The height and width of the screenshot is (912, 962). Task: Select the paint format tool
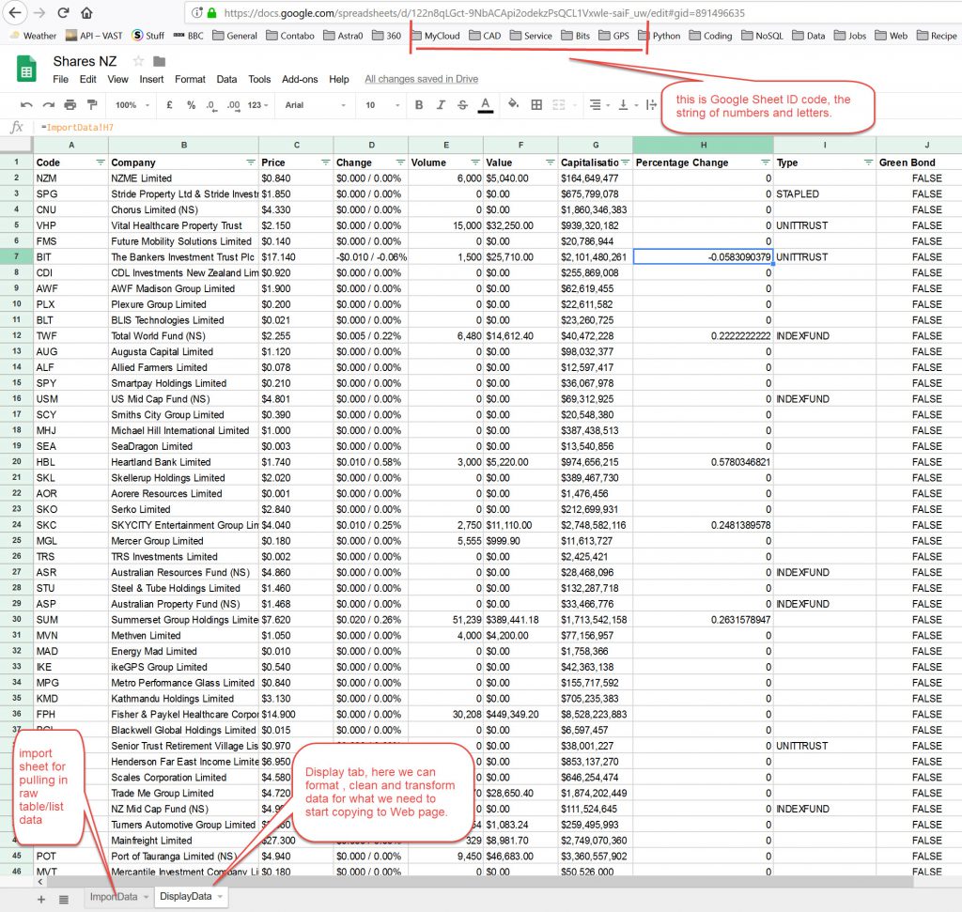(x=91, y=105)
